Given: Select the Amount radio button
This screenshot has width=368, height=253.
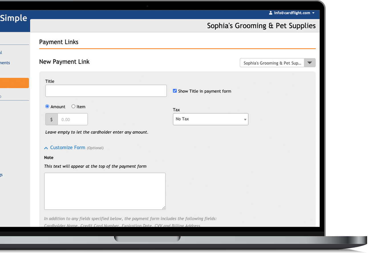Looking at the screenshot, I should (47, 106).
